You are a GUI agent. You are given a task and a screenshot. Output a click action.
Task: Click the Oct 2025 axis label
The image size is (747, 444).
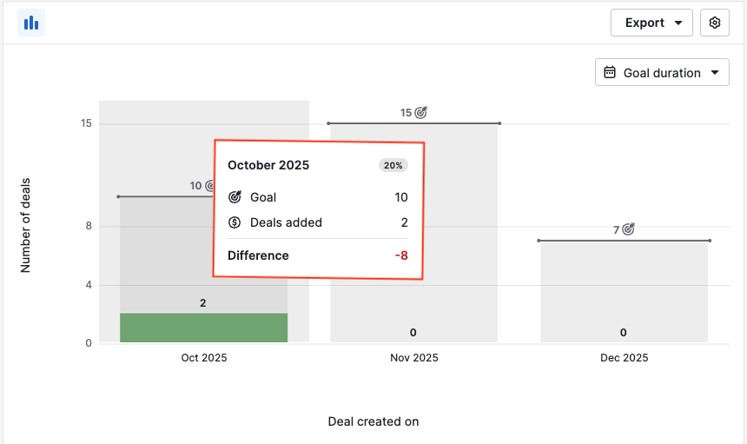point(203,357)
